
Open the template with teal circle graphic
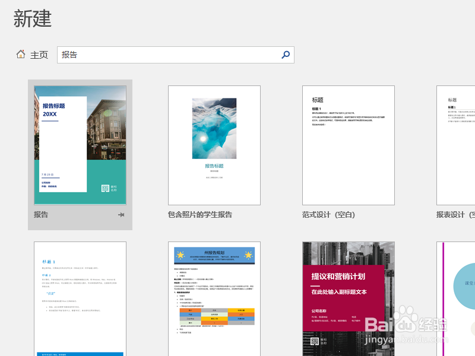click(455, 299)
